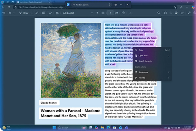This screenshot has height=131, width=196.
Task: Open Edge Settings and more menu
Action: [x=187, y=7]
